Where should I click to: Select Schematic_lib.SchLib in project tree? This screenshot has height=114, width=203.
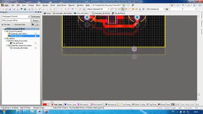(x=20, y=48)
